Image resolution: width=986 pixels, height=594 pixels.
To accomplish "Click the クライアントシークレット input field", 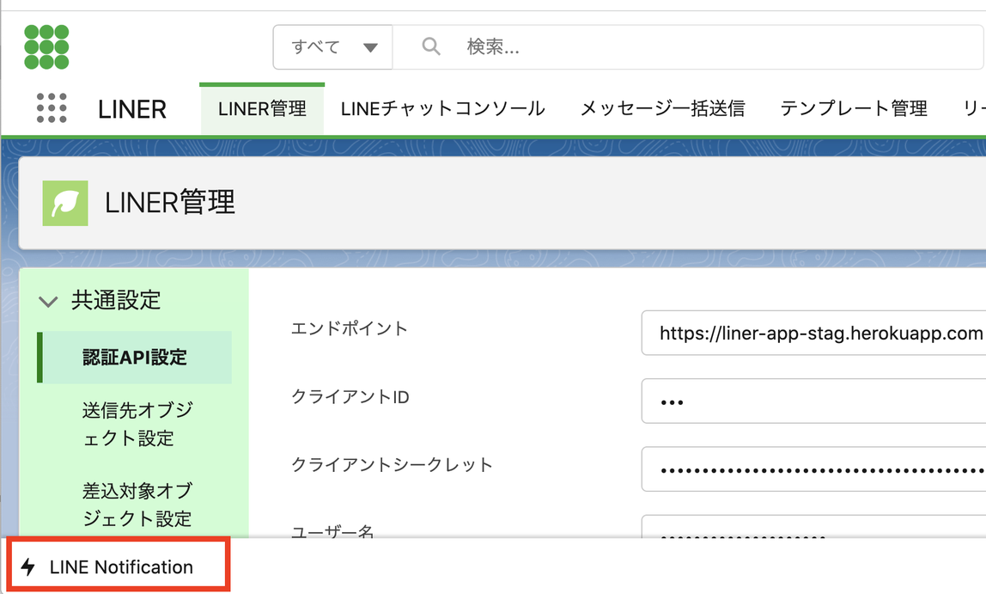I will pos(813,469).
